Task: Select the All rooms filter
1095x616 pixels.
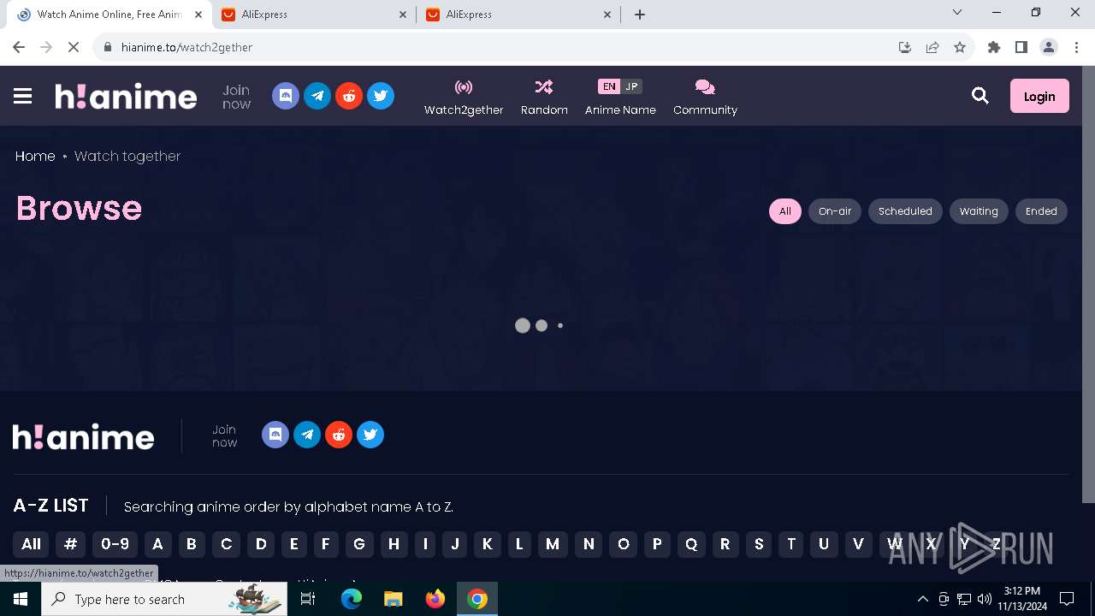Action: (x=785, y=211)
